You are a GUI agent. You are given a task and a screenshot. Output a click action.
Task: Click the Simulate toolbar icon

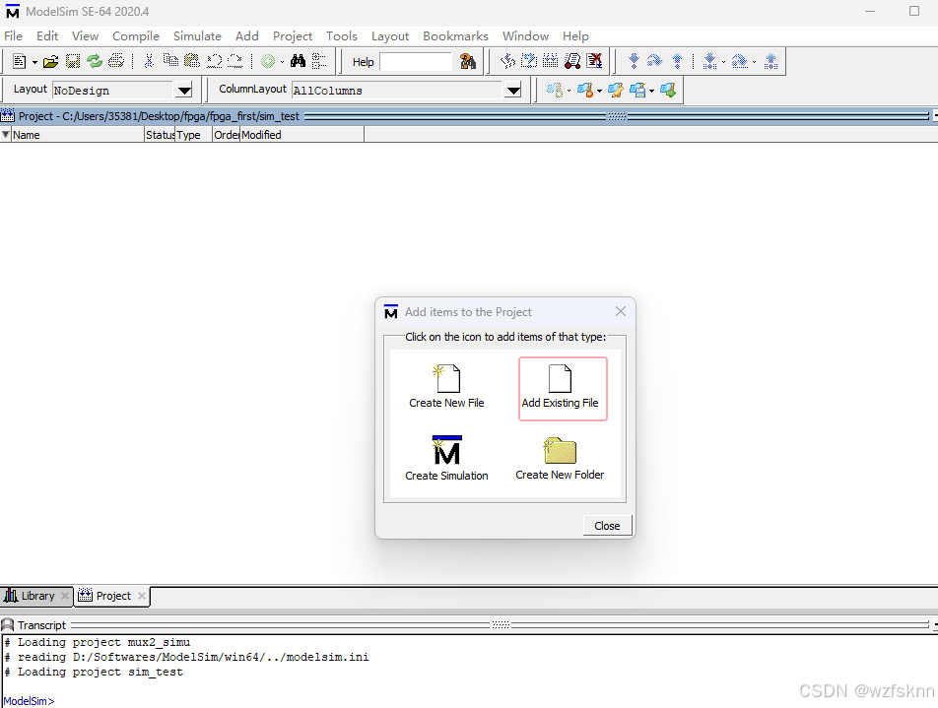551,61
